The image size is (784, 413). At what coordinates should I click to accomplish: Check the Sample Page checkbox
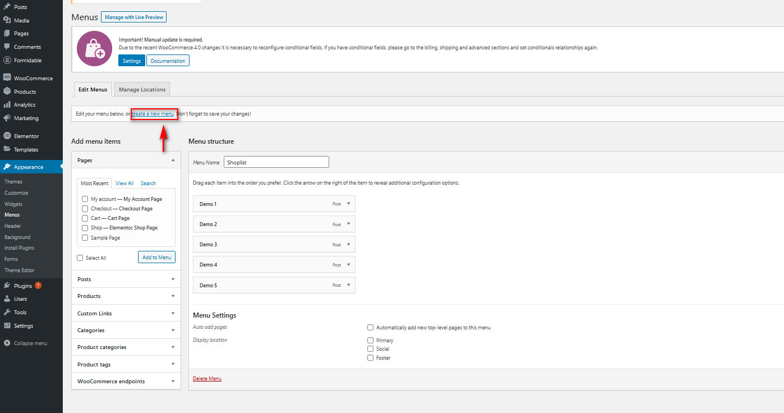[x=85, y=238]
